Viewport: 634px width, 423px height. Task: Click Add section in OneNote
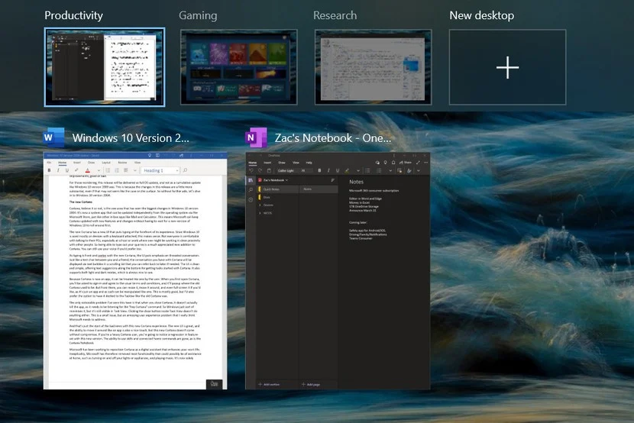269,385
